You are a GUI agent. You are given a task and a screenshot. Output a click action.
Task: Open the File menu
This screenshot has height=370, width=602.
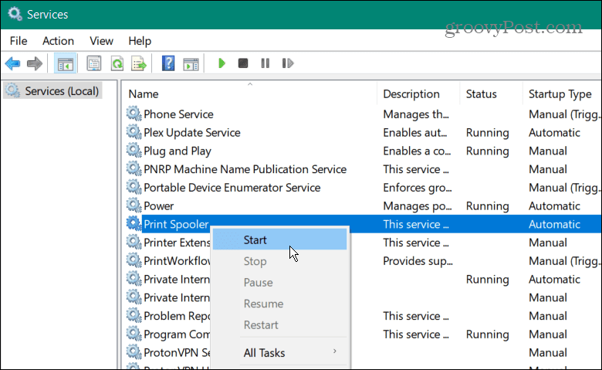point(19,41)
